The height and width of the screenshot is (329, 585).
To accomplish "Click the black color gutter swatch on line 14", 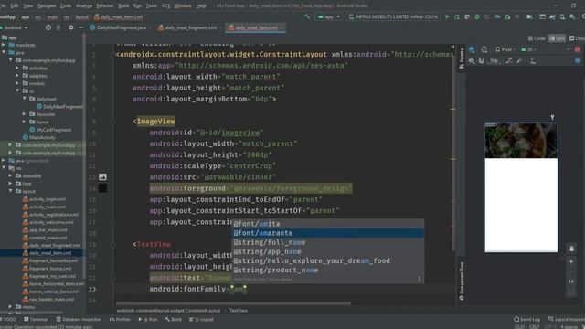I will click(102, 188).
